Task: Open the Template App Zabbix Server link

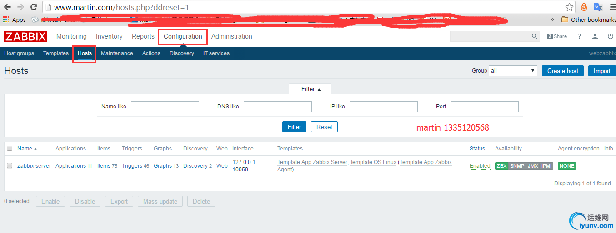Action: click(x=312, y=162)
